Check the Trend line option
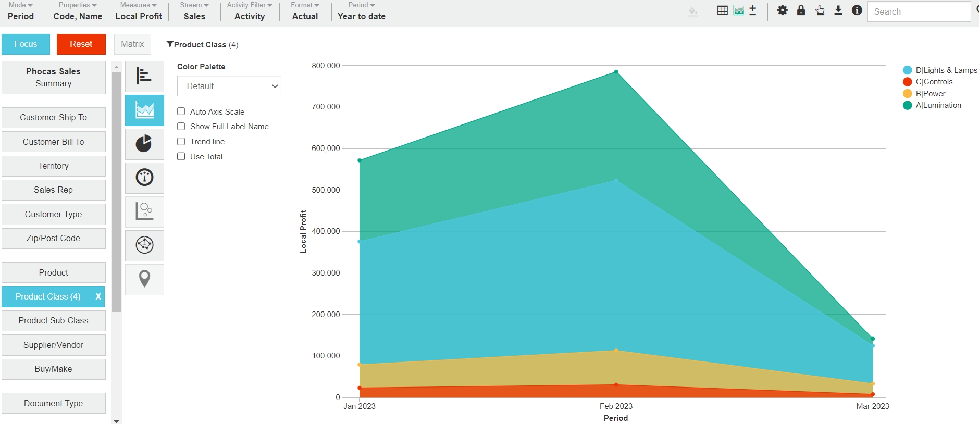Screen dimensions: 979x424 [181, 142]
